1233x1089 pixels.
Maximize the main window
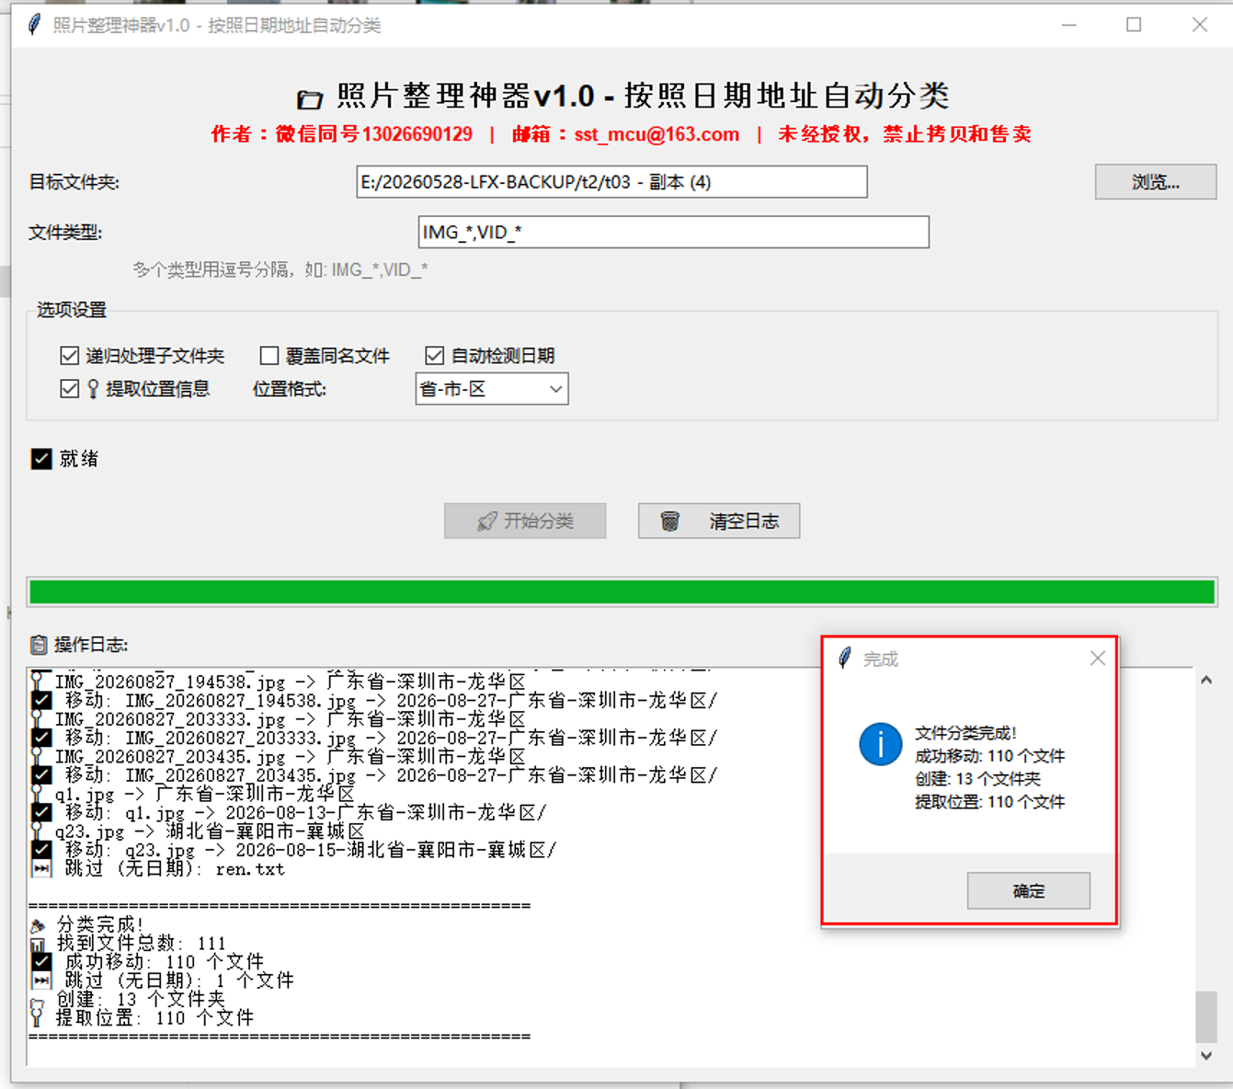(x=1134, y=25)
